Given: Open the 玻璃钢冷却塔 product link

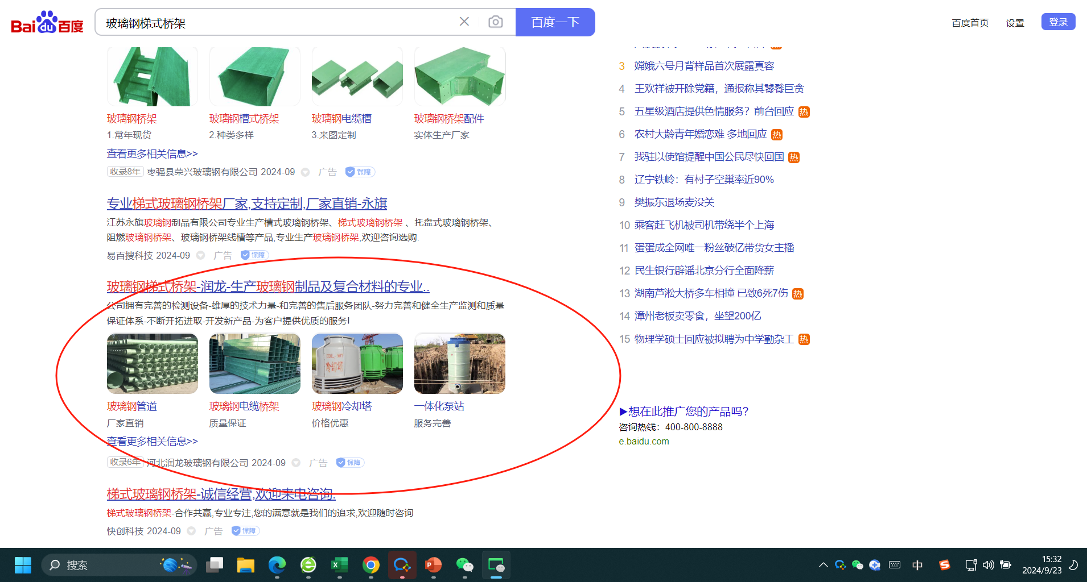Looking at the screenshot, I should [x=341, y=406].
